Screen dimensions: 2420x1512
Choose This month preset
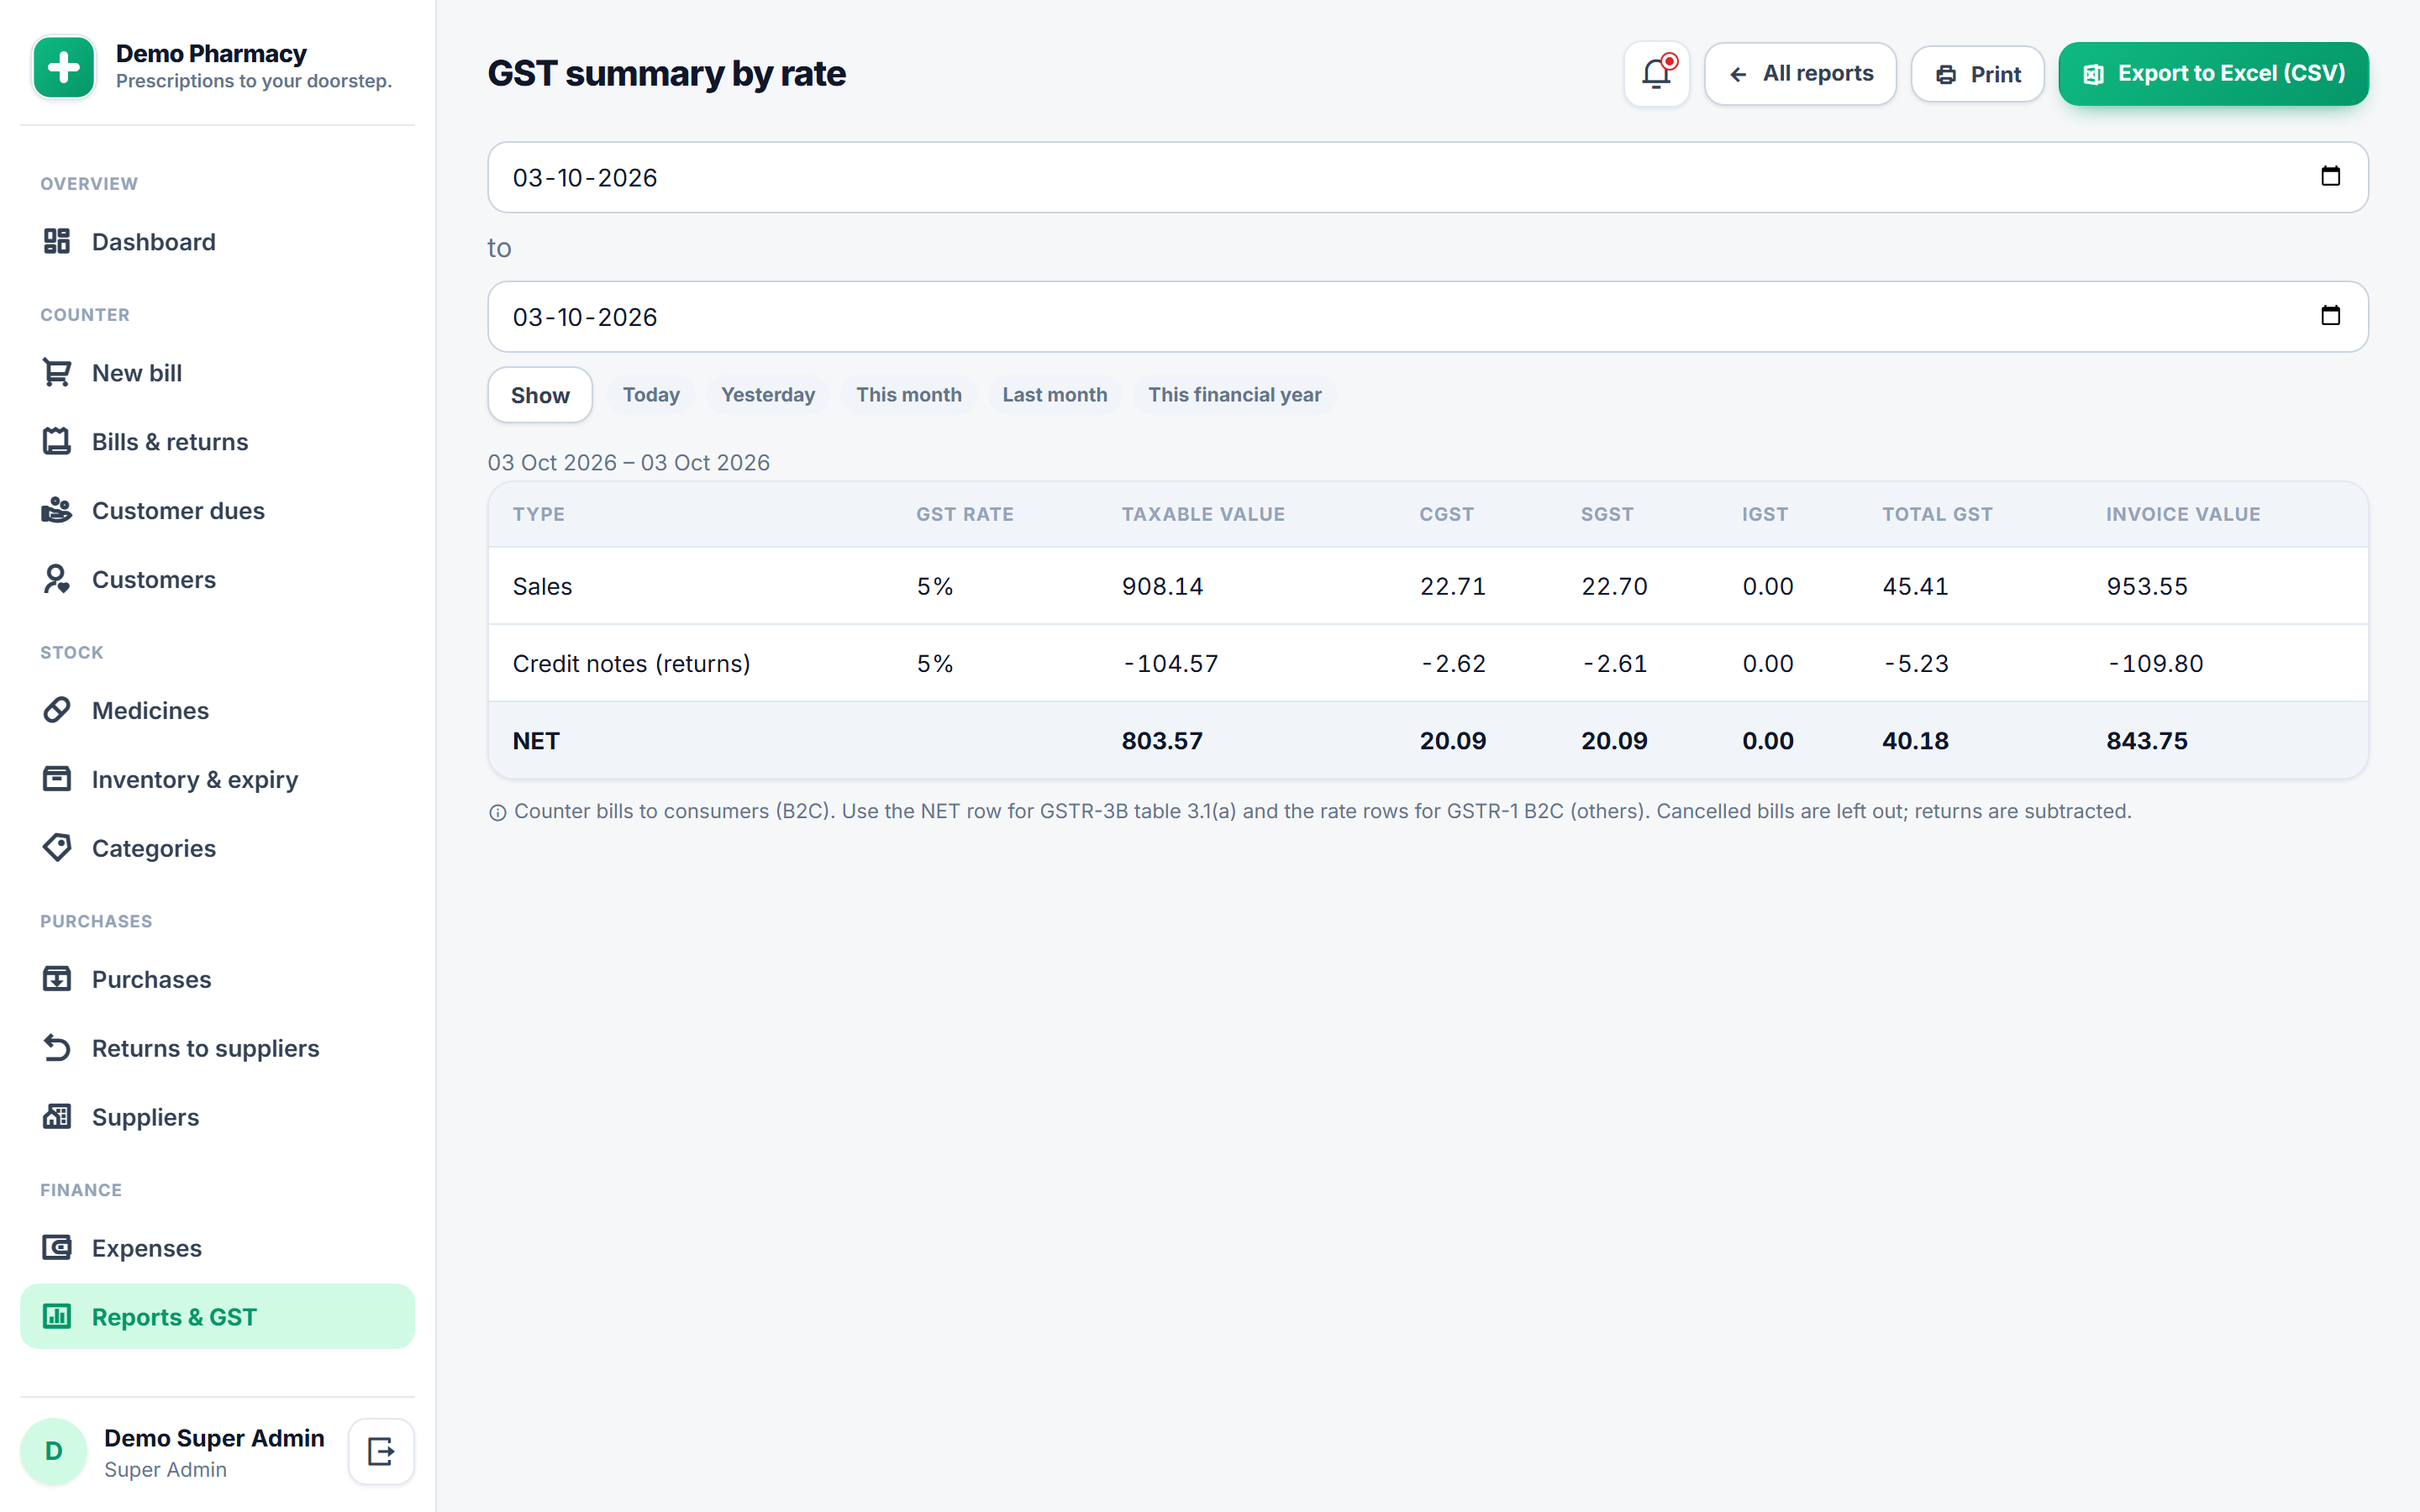tap(909, 395)
